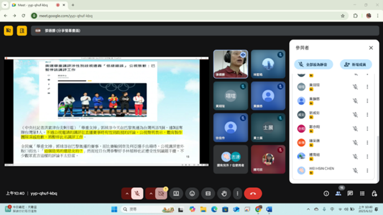Viewport: 383px width, 215px height.
Task: Click the yellow crossed-camera extension icon at top left
Action: (8, 30)
